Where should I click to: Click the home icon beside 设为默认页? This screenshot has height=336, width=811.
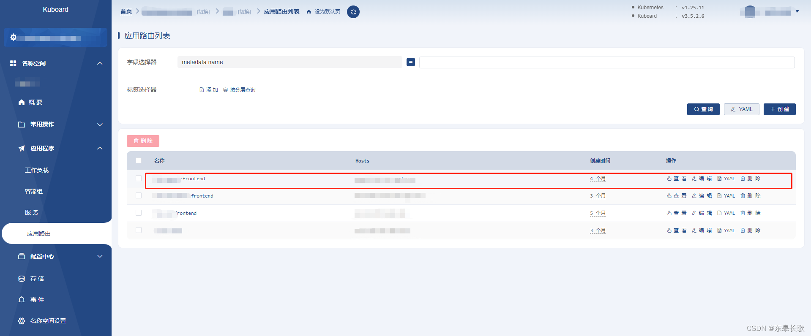click(309, 12)
